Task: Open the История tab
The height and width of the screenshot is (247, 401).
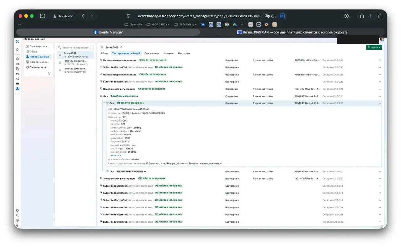Action: [x=169, y=53]
